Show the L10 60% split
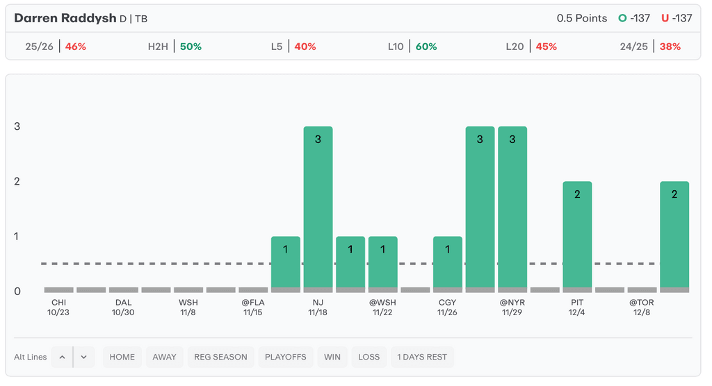Screen dimensions: 712x386 click(412, 47)
